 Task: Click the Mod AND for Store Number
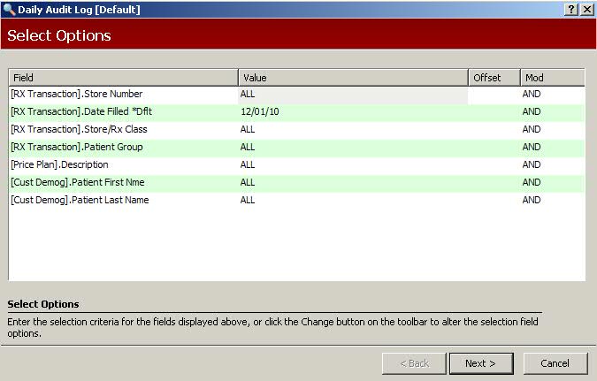tap(532, 94)
